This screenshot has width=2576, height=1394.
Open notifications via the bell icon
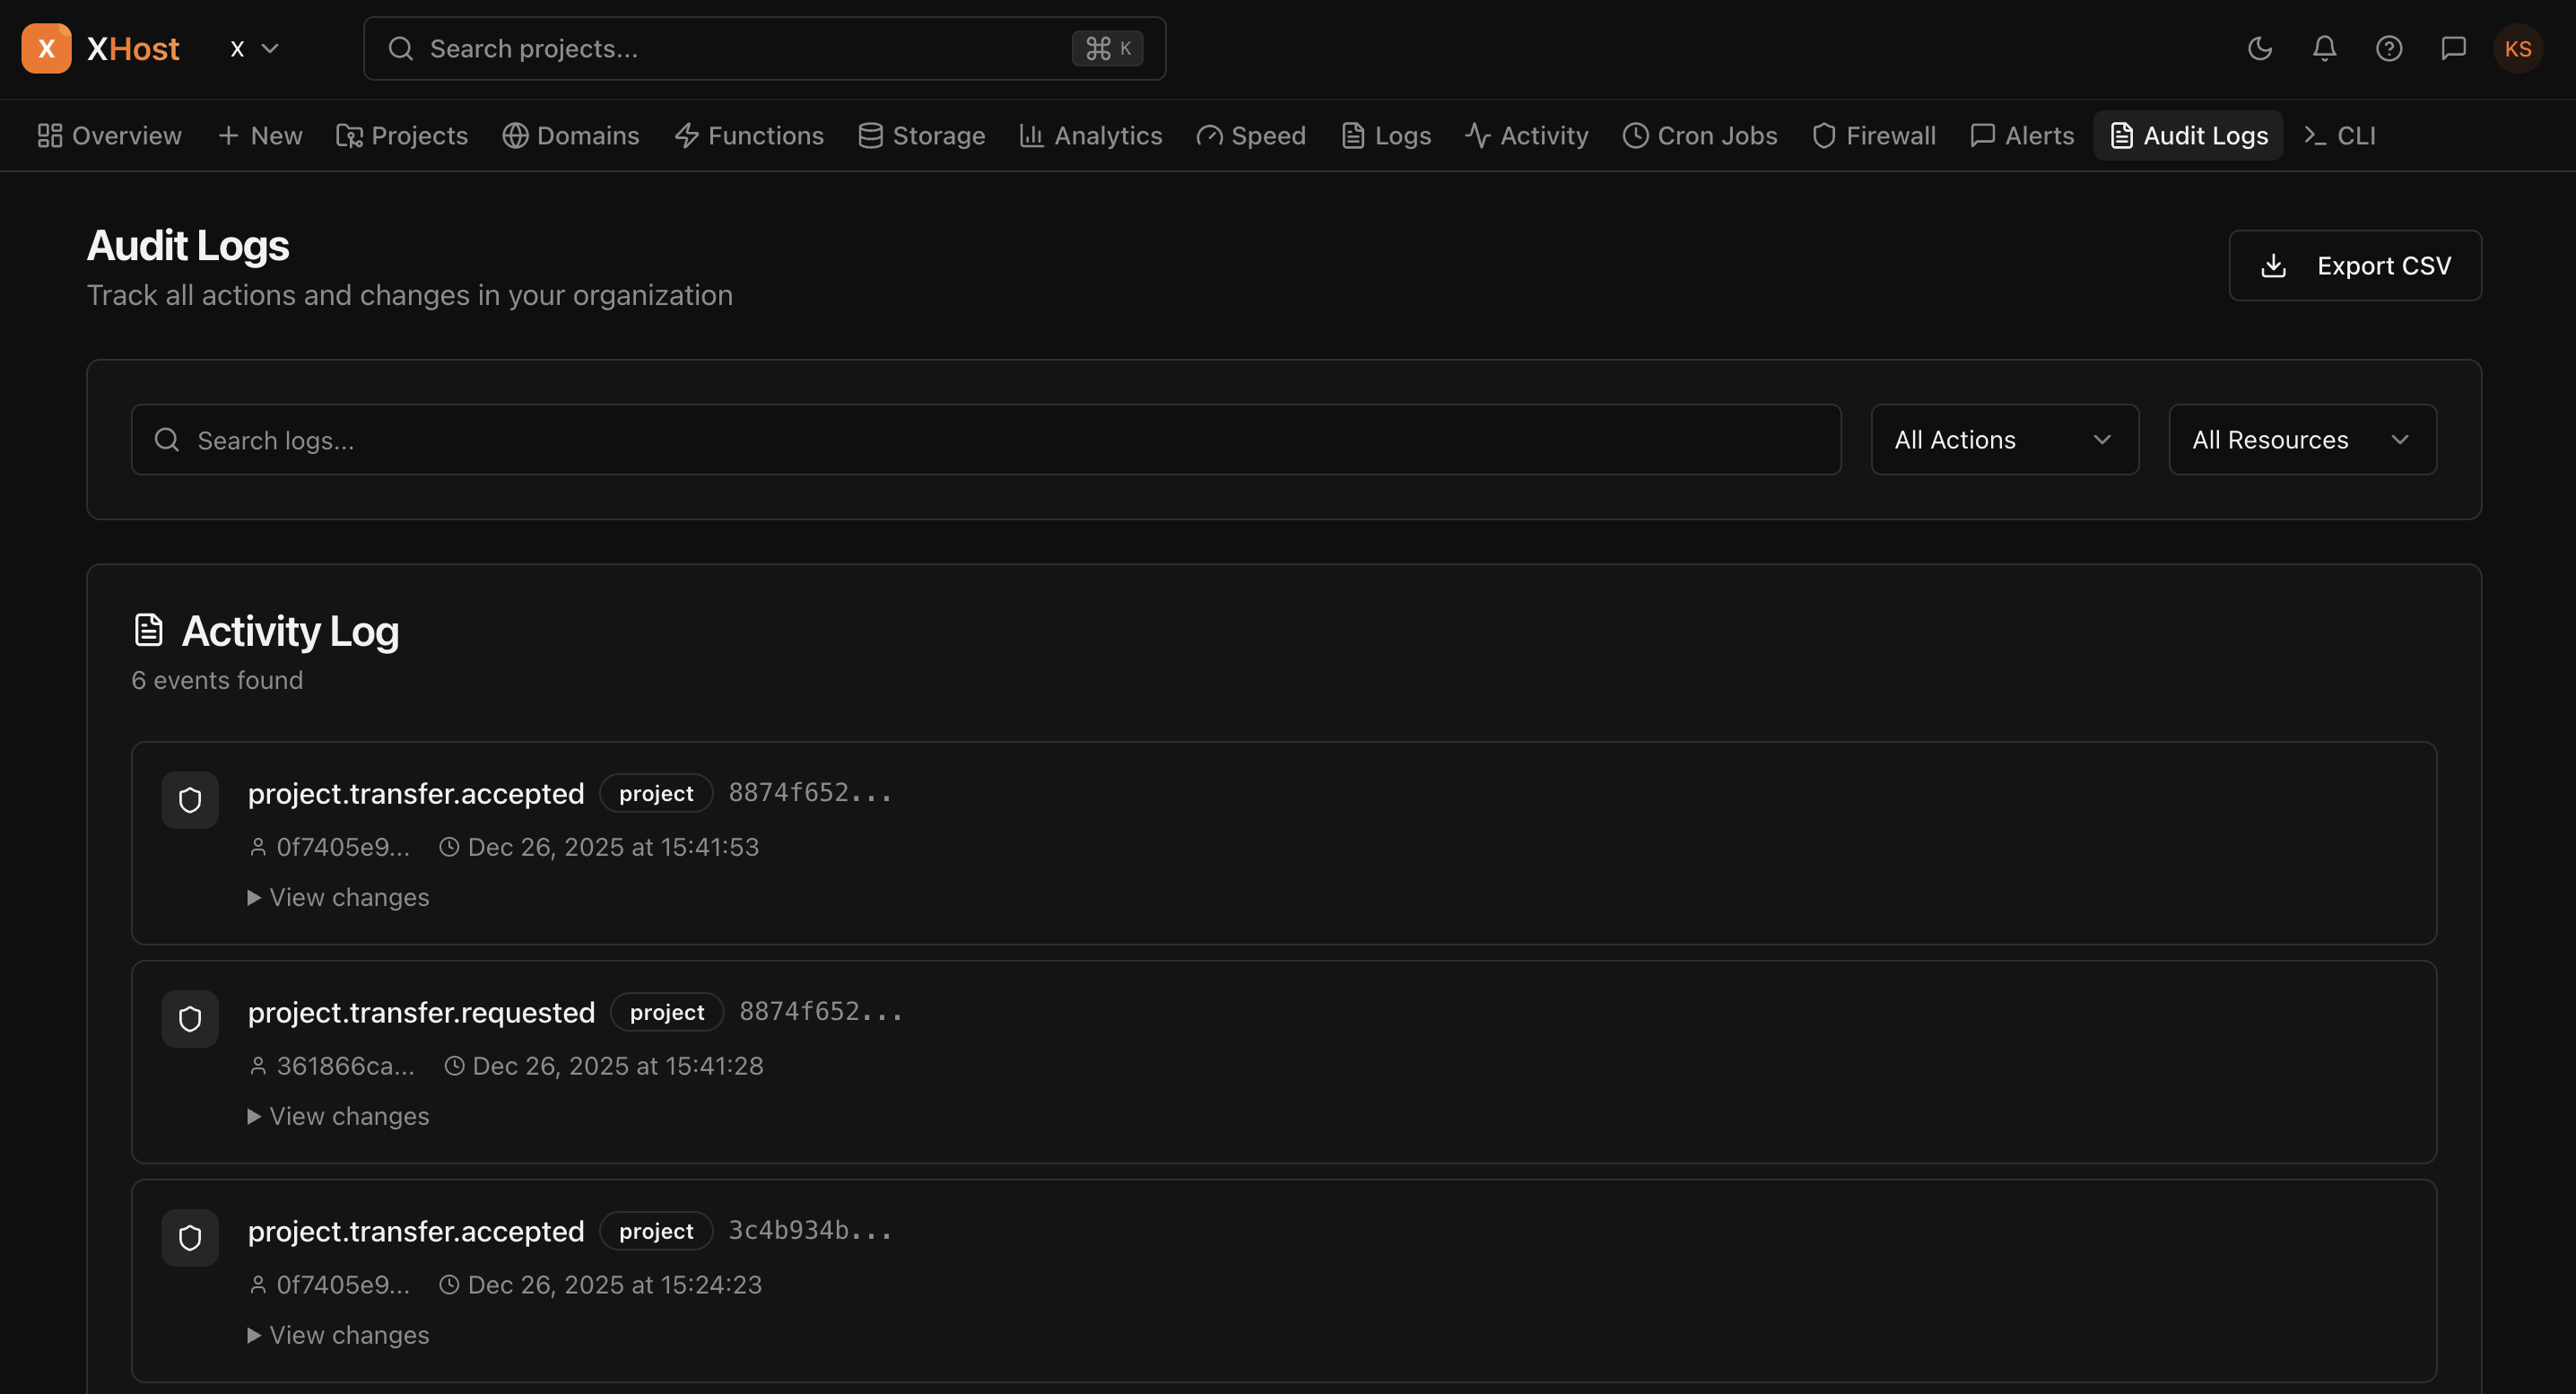click(x=2324, y=48)
